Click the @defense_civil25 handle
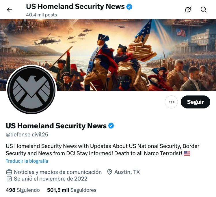 point(27,134)
